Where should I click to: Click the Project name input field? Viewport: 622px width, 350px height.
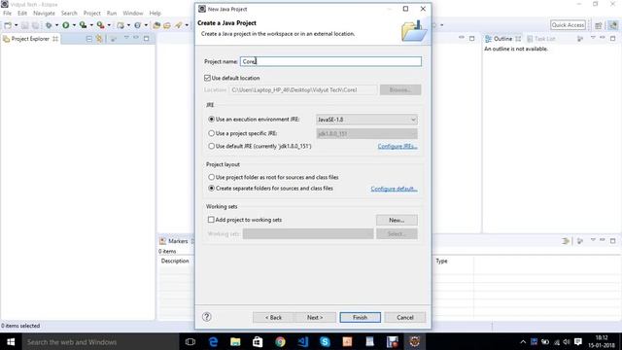(330, 61)
